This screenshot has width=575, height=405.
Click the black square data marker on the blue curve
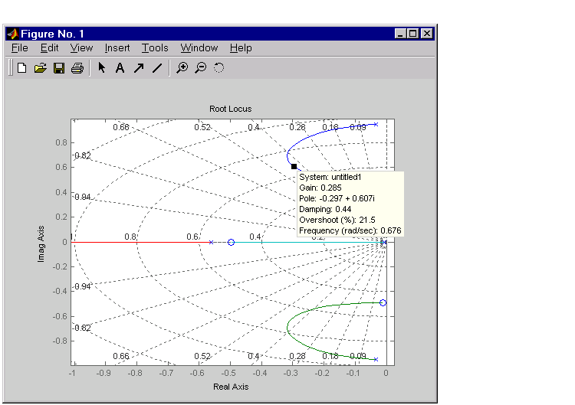click(294, 166)
